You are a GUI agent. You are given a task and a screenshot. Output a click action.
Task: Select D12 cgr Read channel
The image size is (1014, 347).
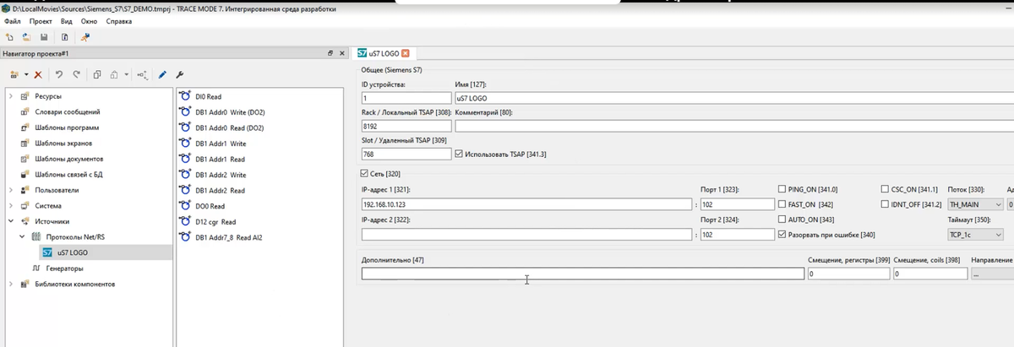point(217,222)
